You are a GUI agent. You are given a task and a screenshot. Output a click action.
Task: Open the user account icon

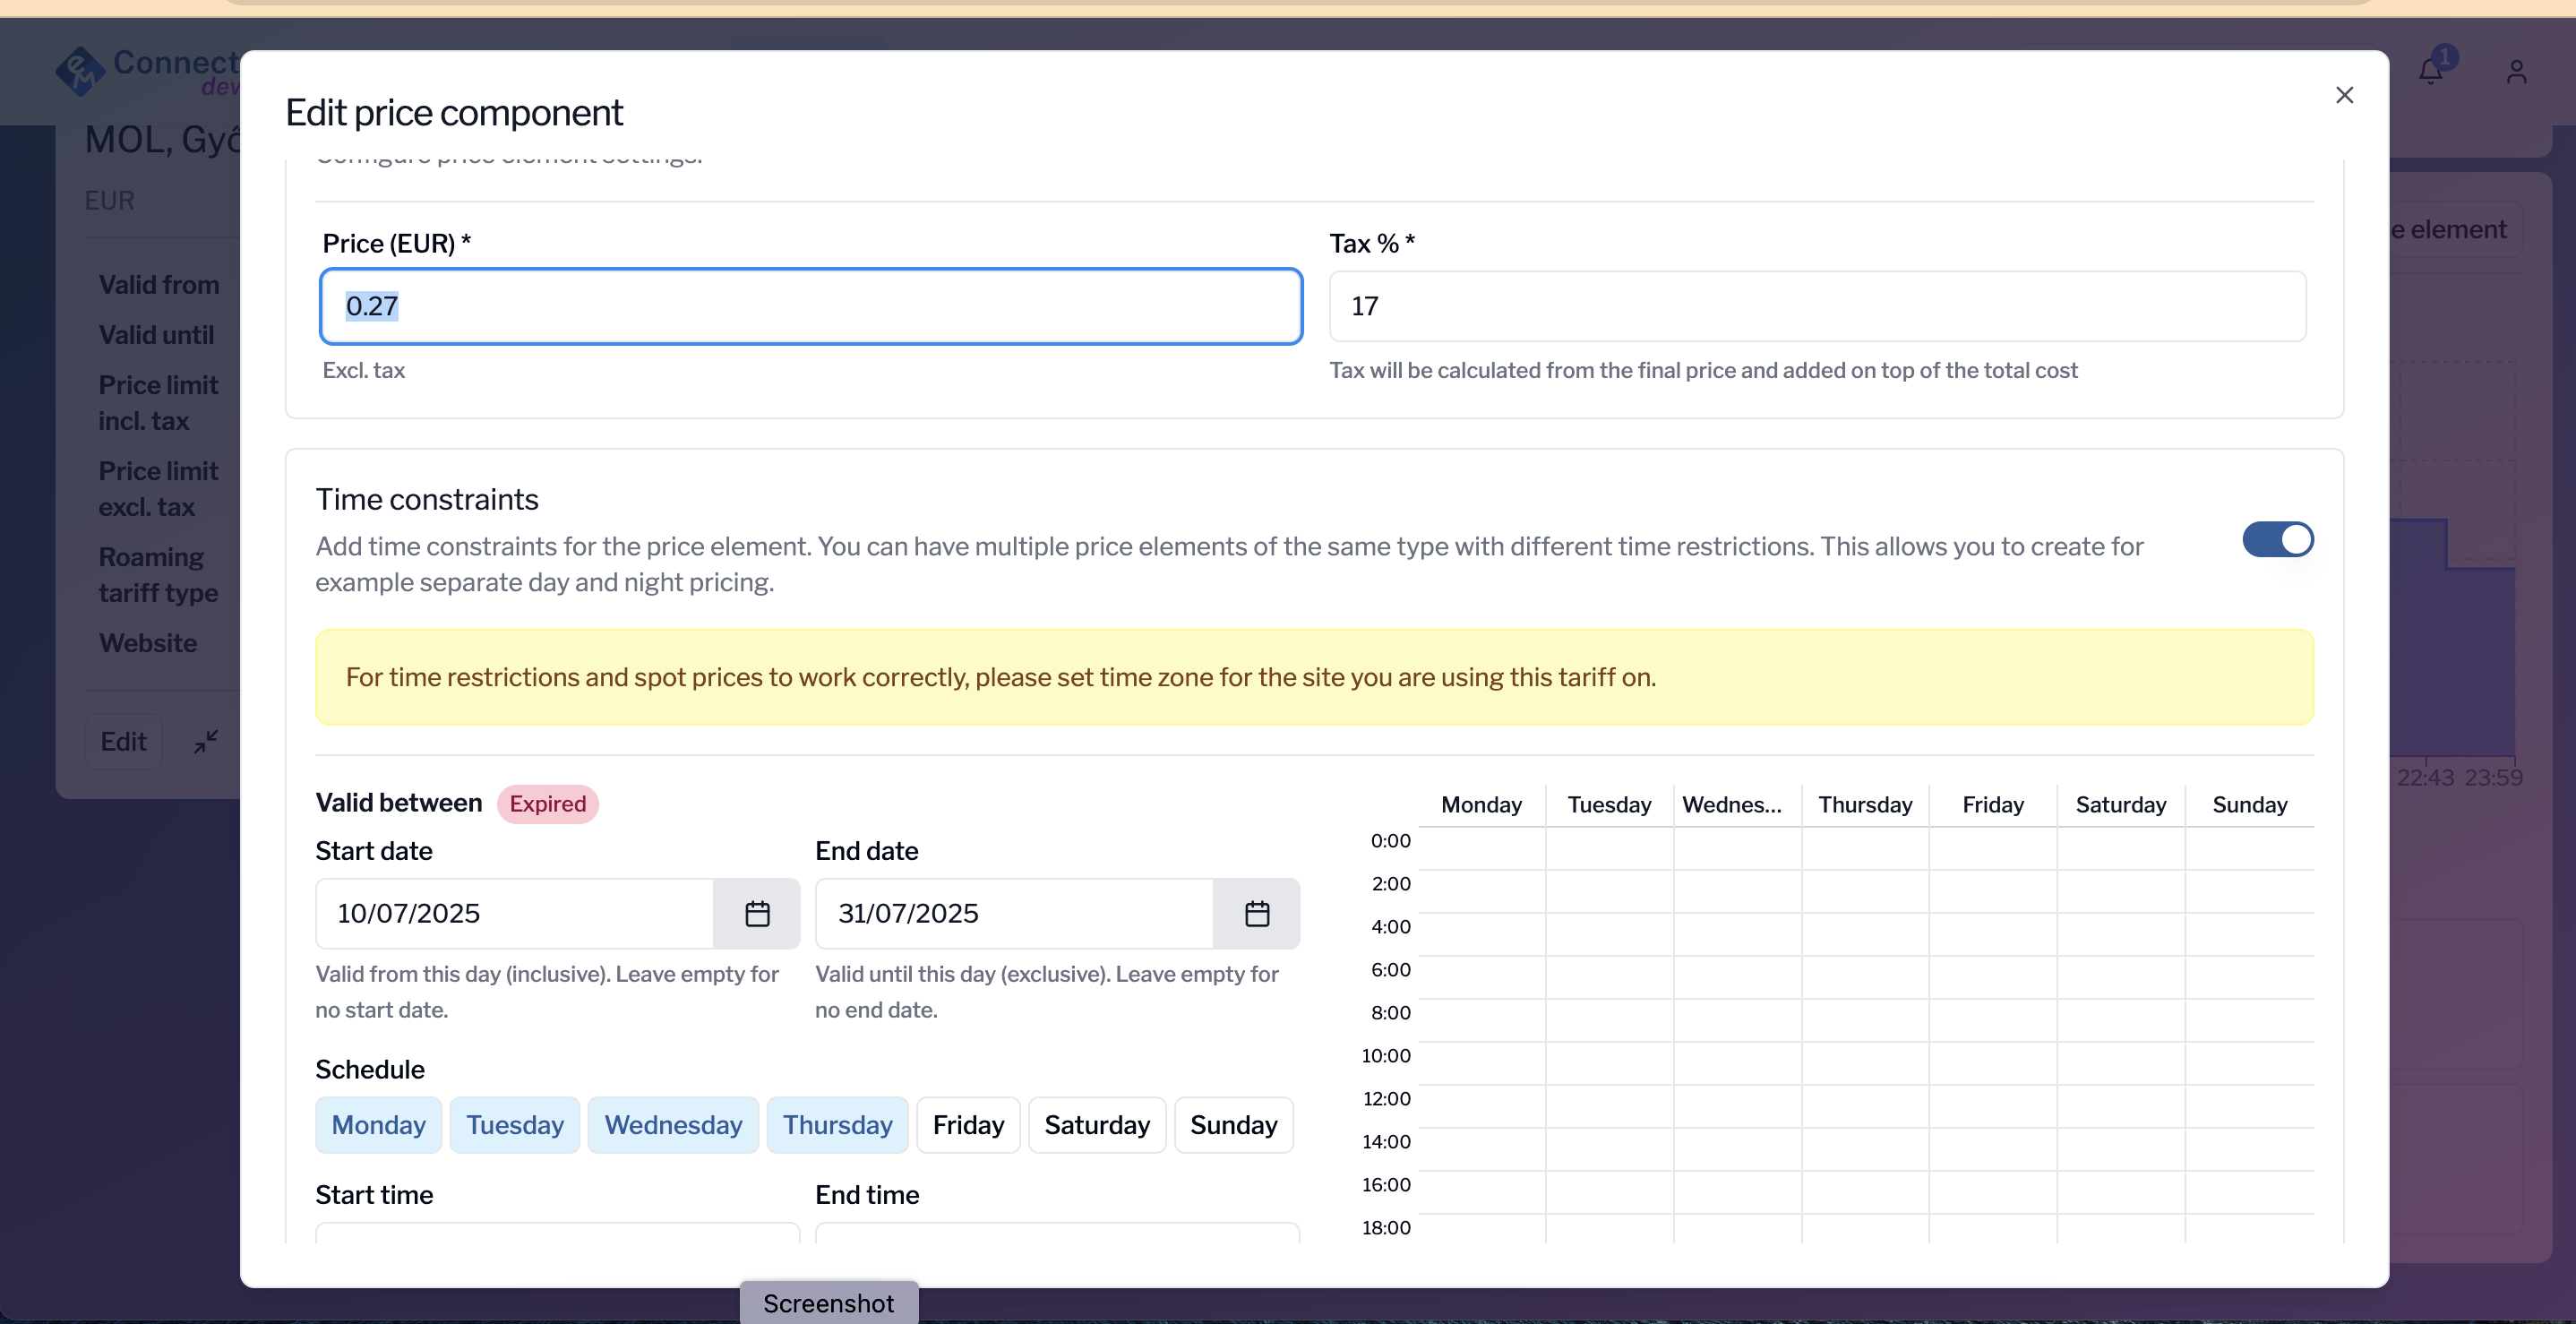click(2517, 71)
